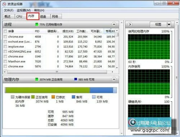180x137 pixels.
Task: Select the nEOiMAGING.exe process name
Action: coord(20,52)
